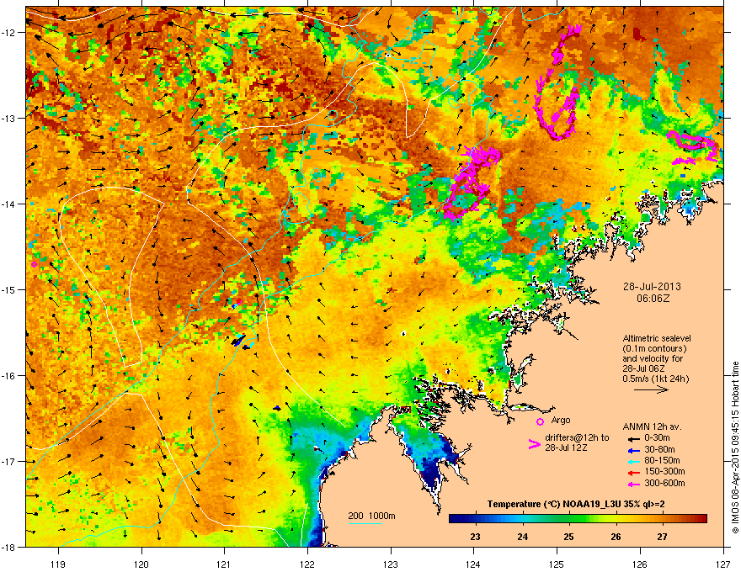741x572 pixels.
Task: Click the 80-150m depth label
Action: coord(662,460)
